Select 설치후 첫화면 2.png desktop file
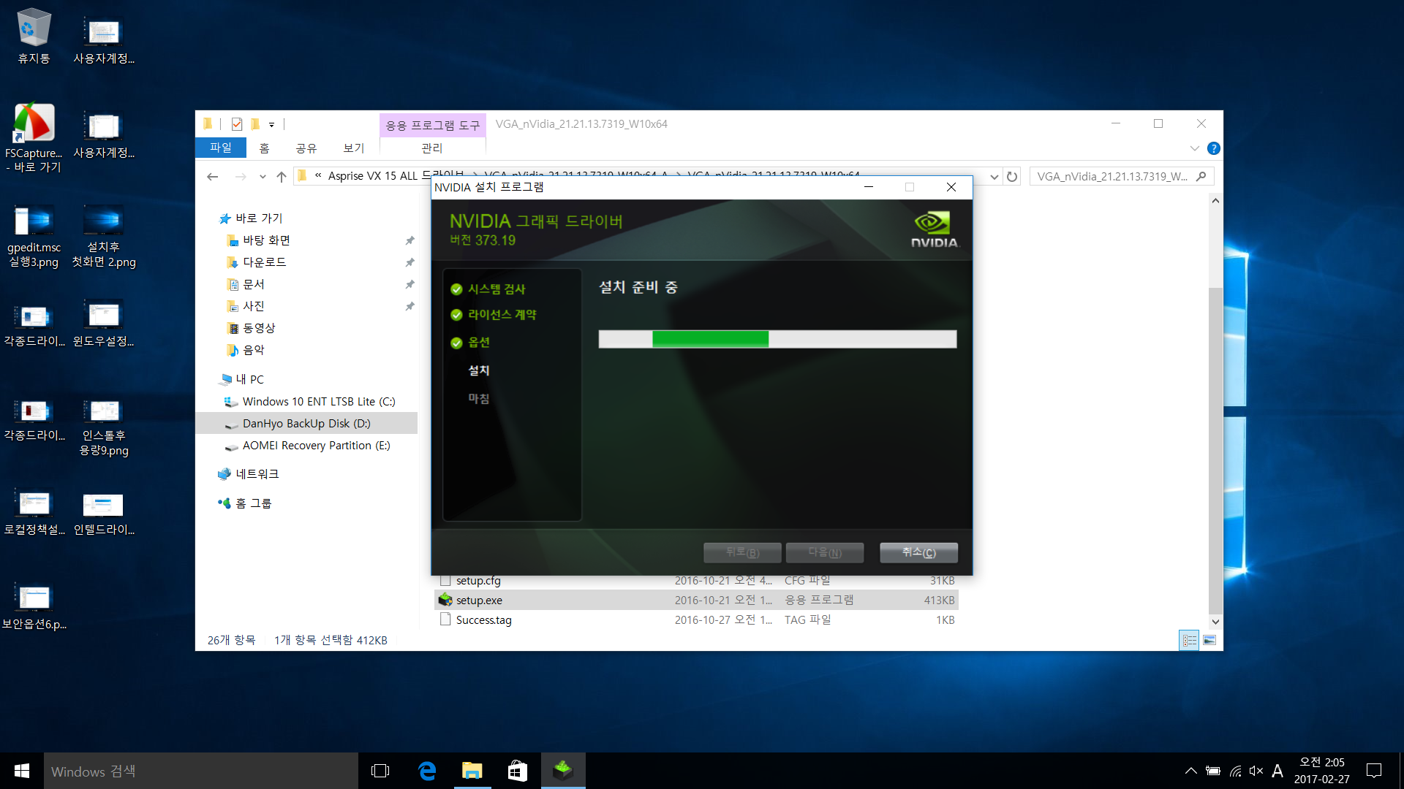 coord(104,236)
